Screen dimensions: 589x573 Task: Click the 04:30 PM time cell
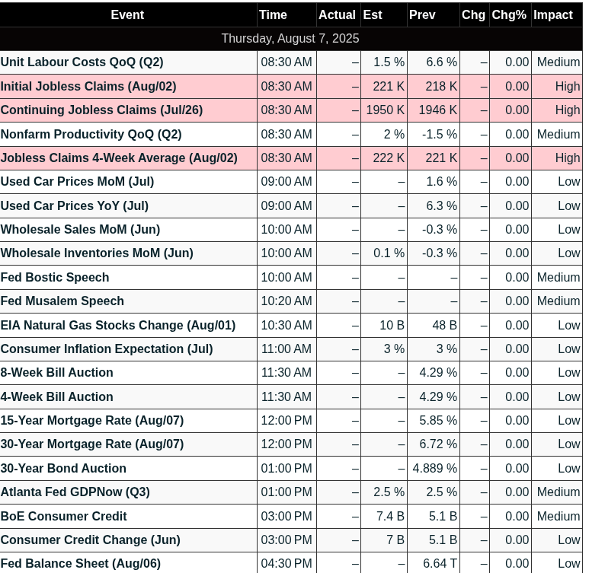(x=286, y=563)
